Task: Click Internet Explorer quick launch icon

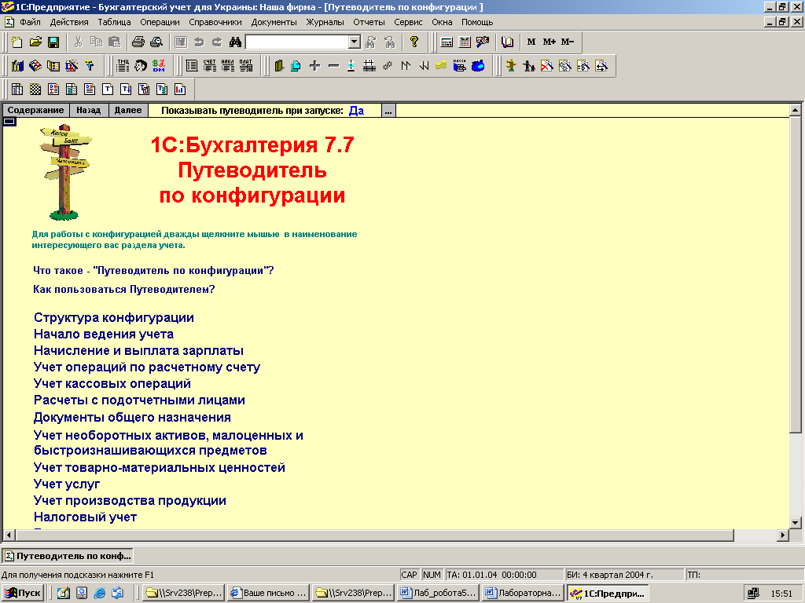Action: click(x=100, y=594)
